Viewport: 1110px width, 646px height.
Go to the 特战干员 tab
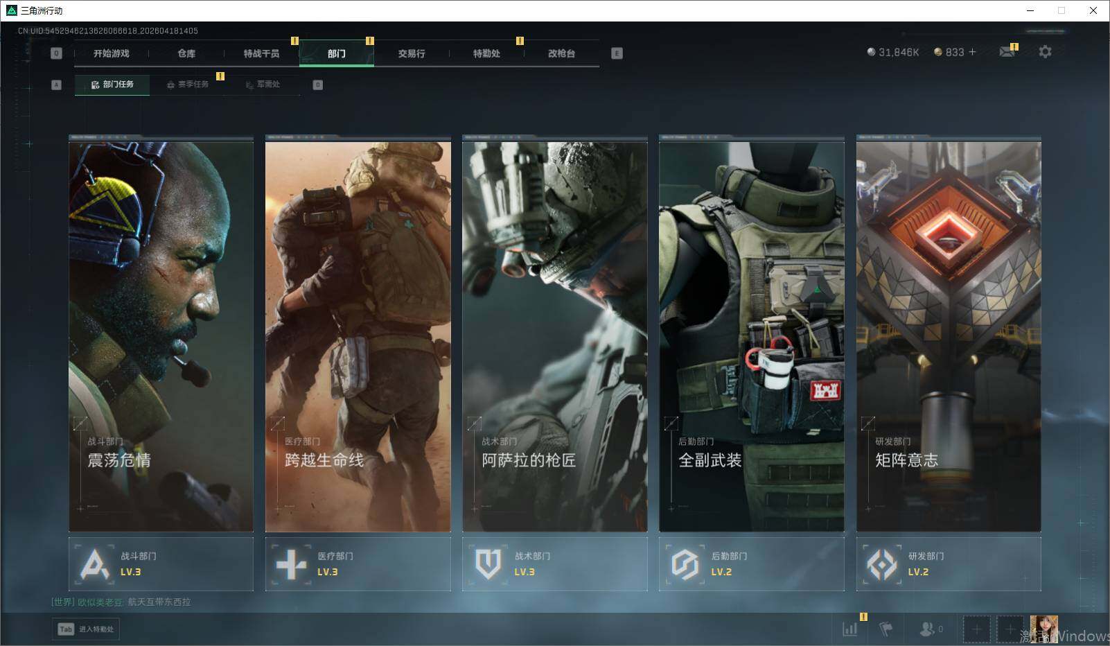261,53
